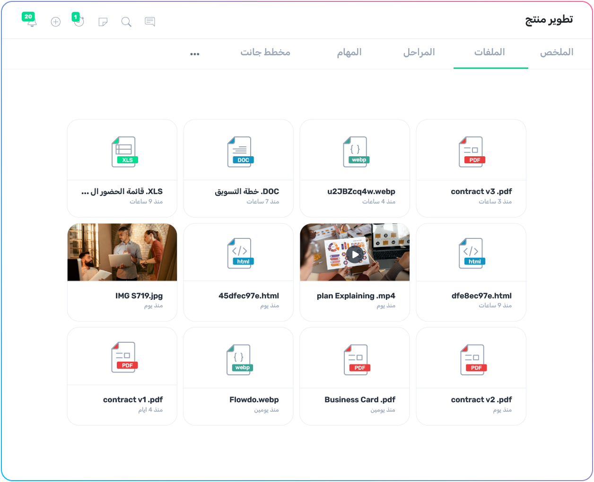Image resolution: width=594 pixels, height=482 pixels.
Task: Click the webp icon of u2JBZcq4w.webp
Action: pyautogui.click(x=356, y=152)
